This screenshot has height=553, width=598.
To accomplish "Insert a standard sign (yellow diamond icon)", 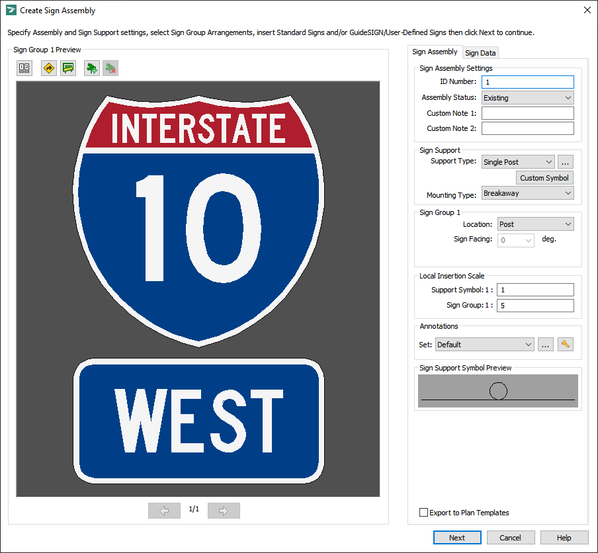I will (49, 68).
